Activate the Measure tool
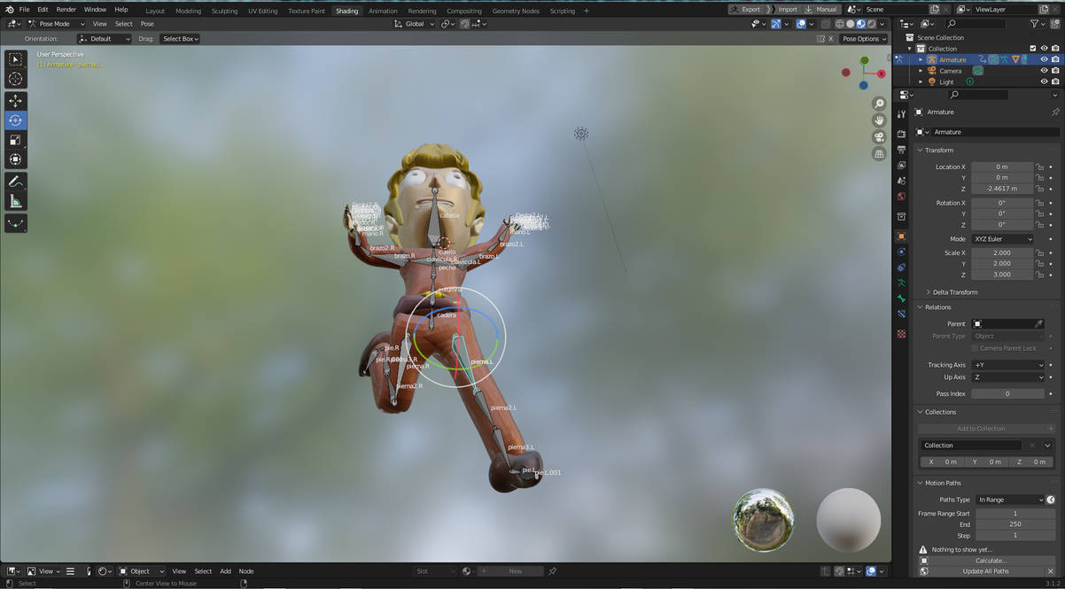The height and width of the screenshot is (589, 1065). tap(15, 201)
